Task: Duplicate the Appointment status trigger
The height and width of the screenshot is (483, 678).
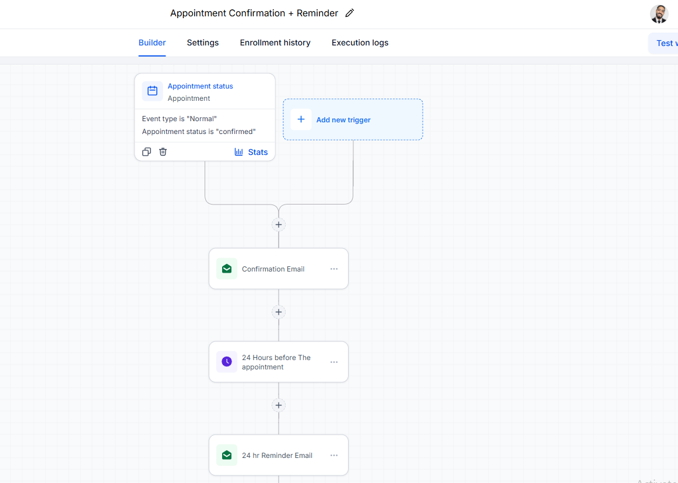Action: (146, 151)
